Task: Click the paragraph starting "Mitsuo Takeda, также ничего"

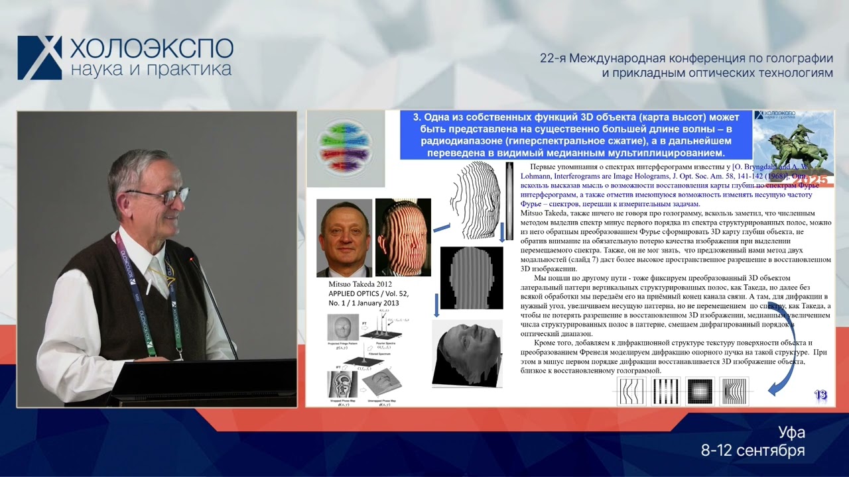Action: click(675, 242)
